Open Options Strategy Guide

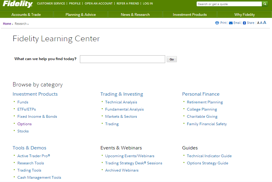[x=207, y=163]
